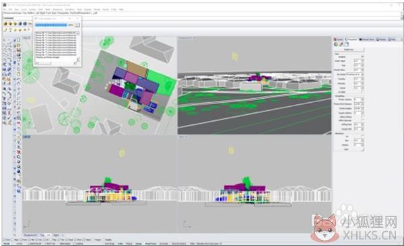Click the horizontal scrollbar in progress log
The width and height of the screenshot is (404, 246).
point(55,63)
